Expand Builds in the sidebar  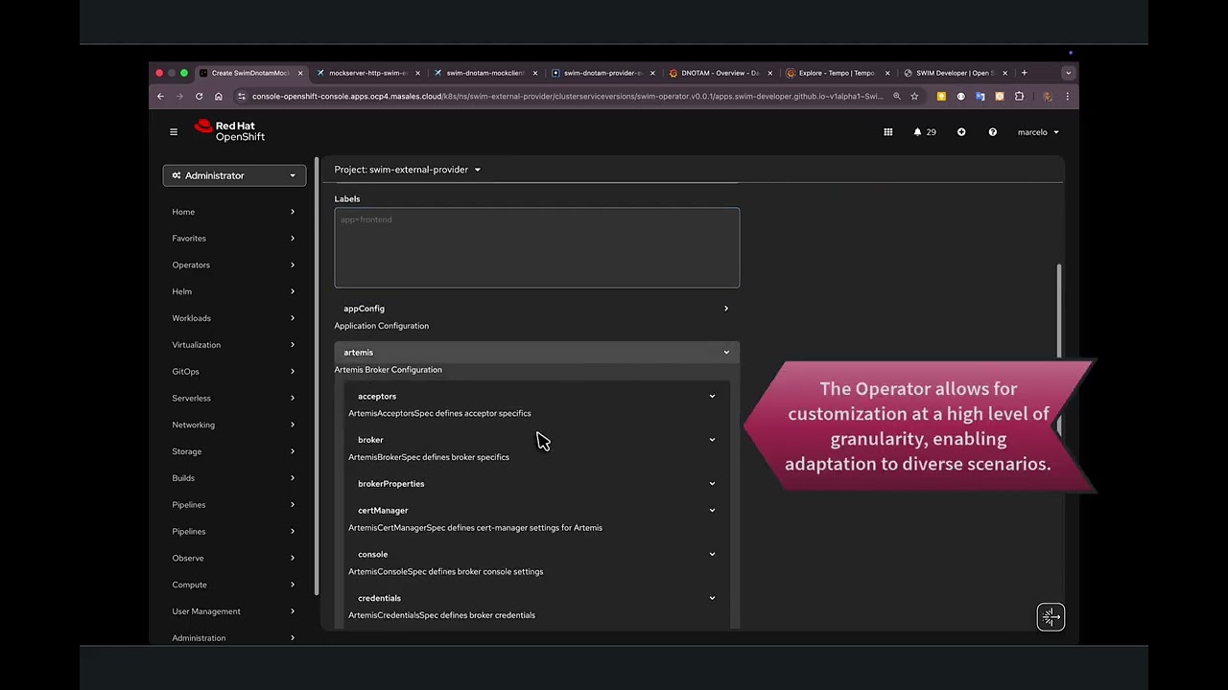(x=234, y=478)
